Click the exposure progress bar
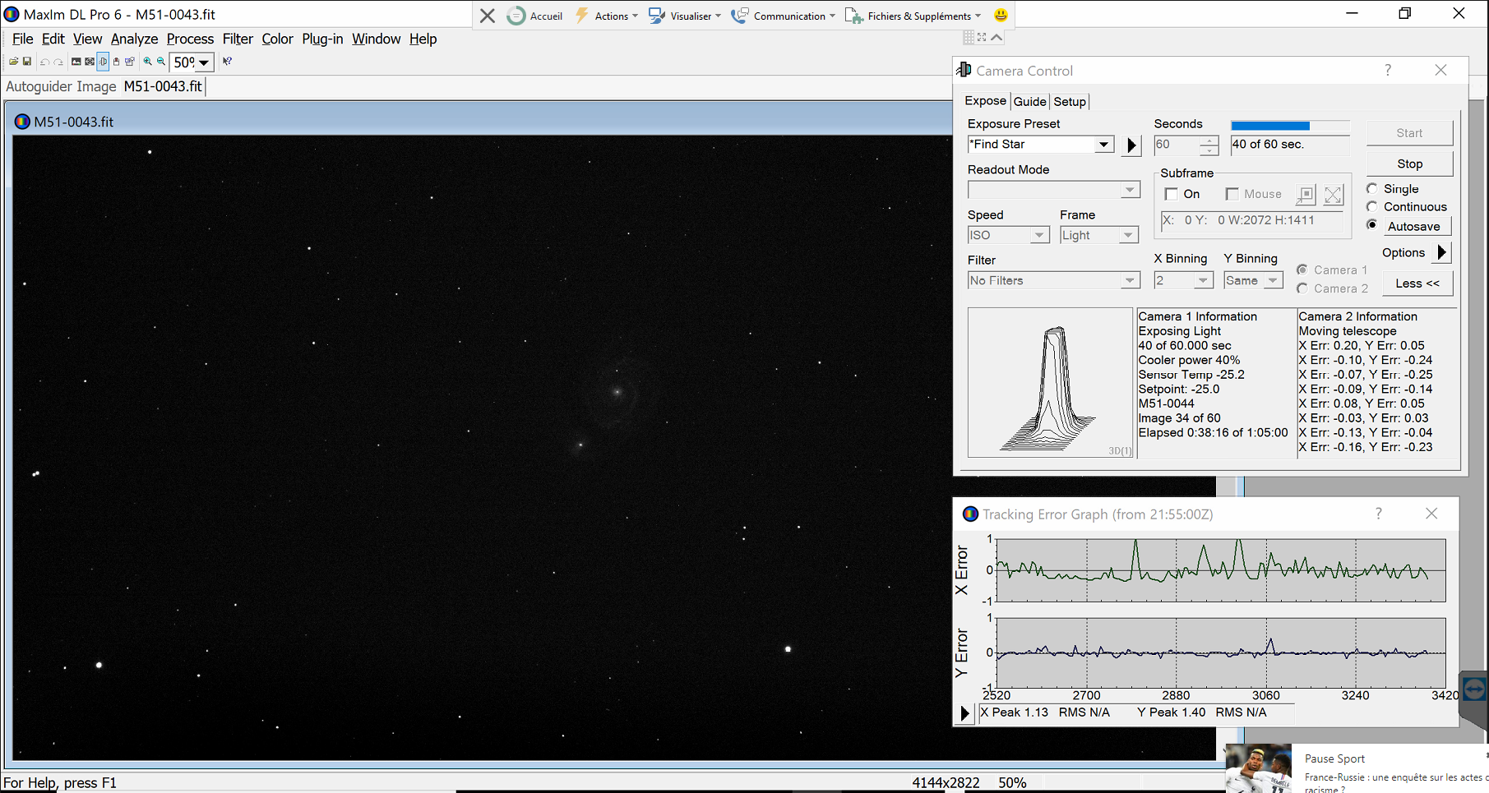This screenshot has width=1489, height=793. 1289,126
